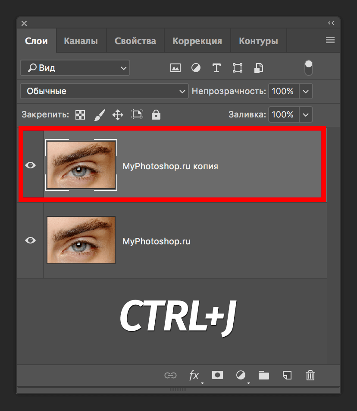The image size is (357, 411).
Task: Open the Непрозрачность percentage dropdown
Action: [x=305, y=91]
